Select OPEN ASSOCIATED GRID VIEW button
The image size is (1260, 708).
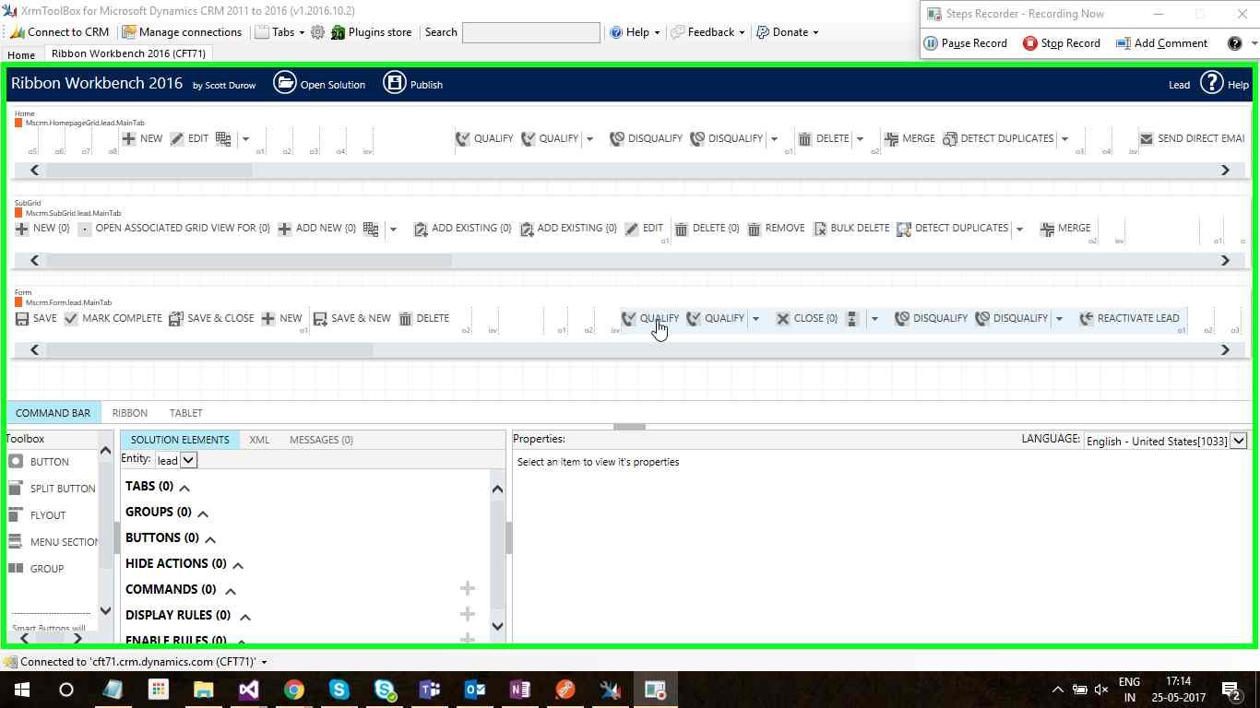click(x=174, y=228)
